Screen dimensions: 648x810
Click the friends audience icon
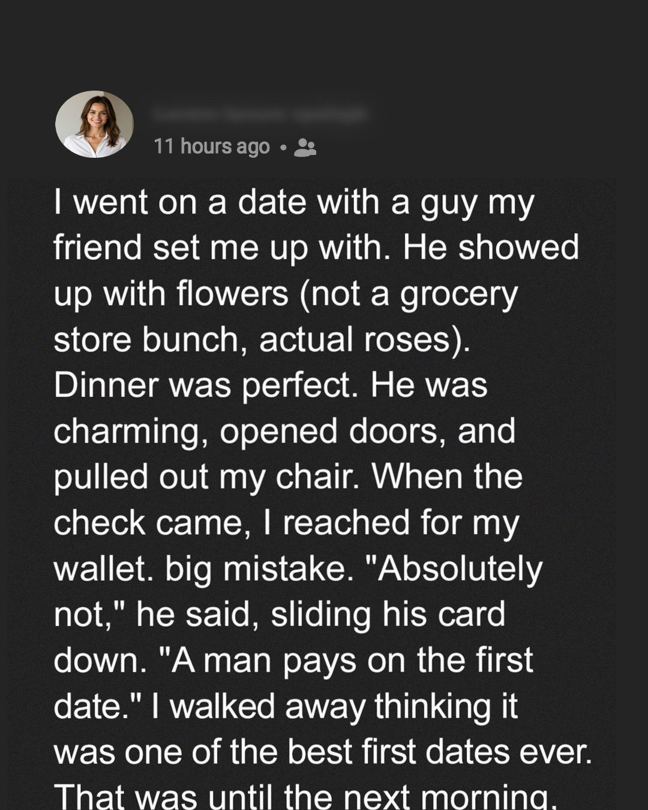(x=305, y=147)
